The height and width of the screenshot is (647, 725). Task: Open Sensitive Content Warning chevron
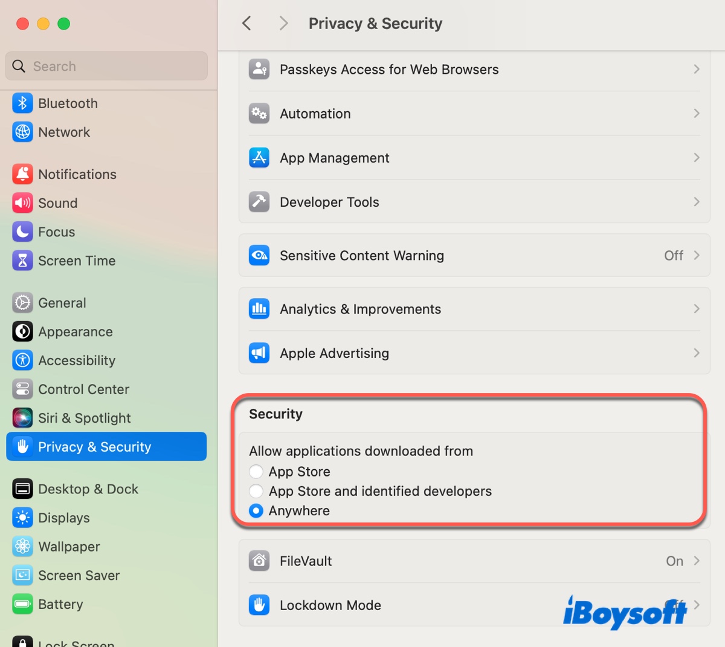point(697,255)
